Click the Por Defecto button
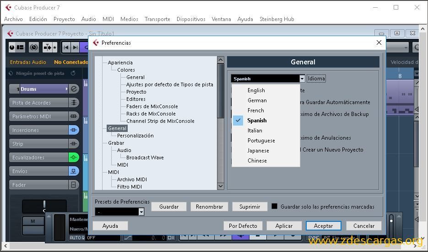Viewport: 428px width, 252px height. point(243,226)
